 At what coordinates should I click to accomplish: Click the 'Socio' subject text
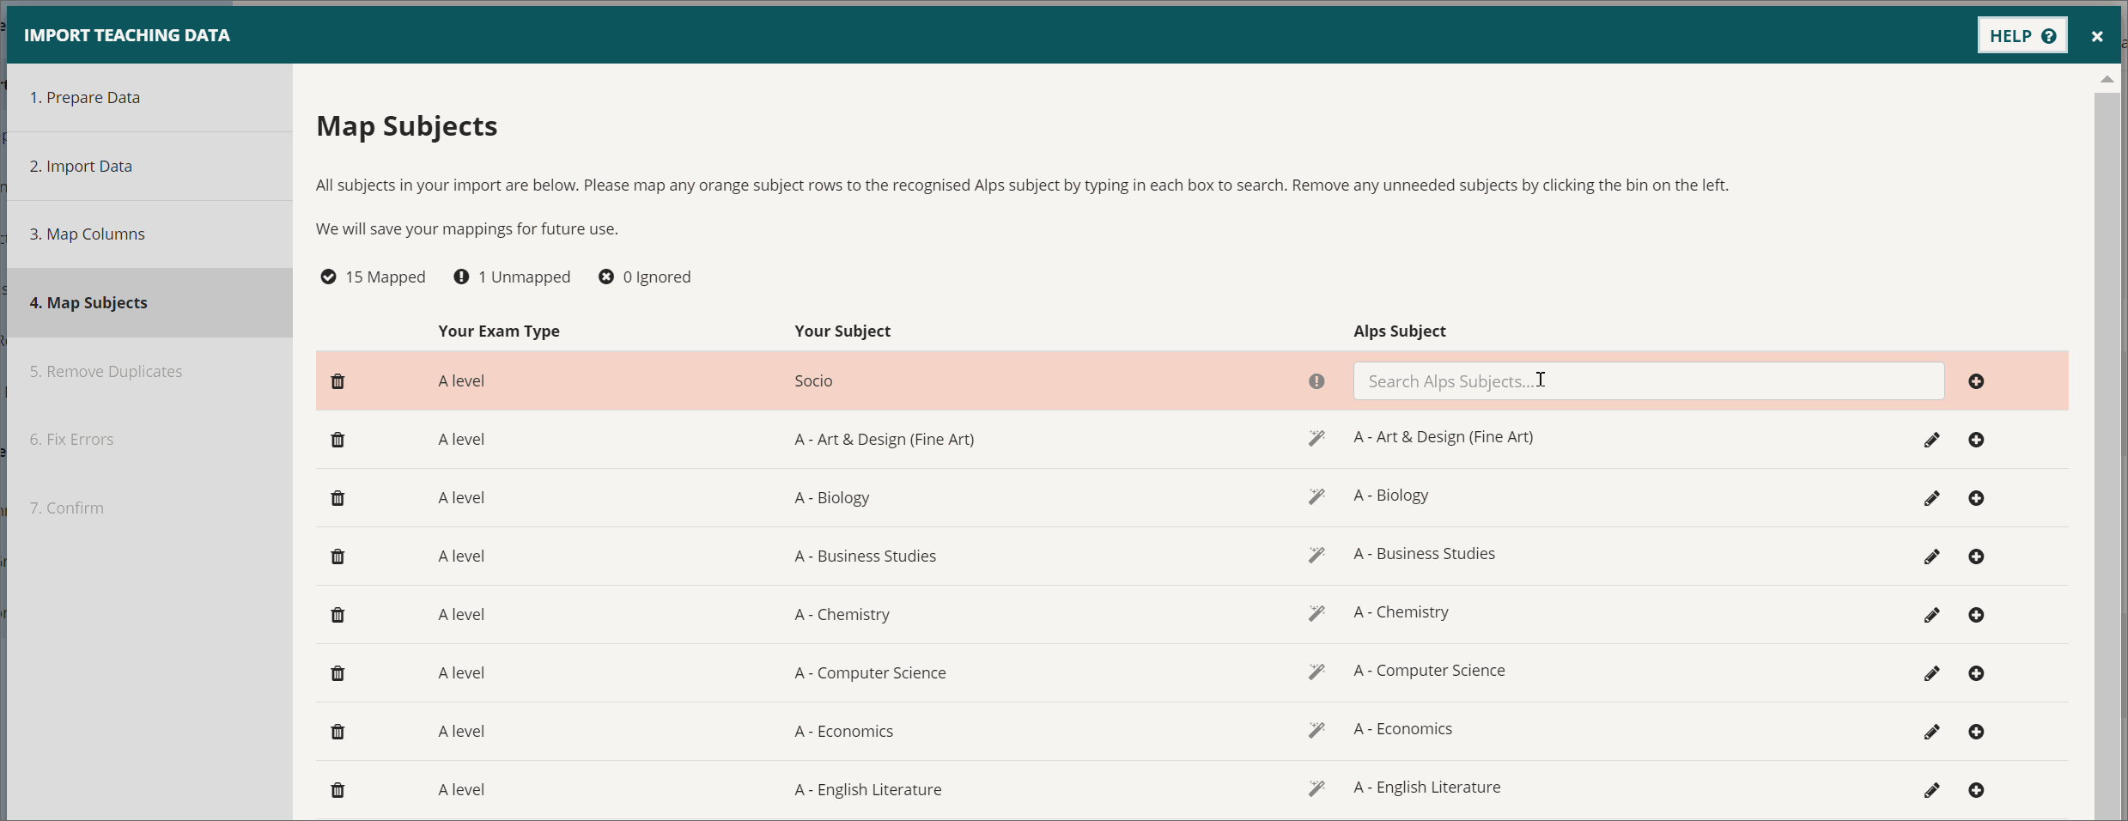[813, 381]
